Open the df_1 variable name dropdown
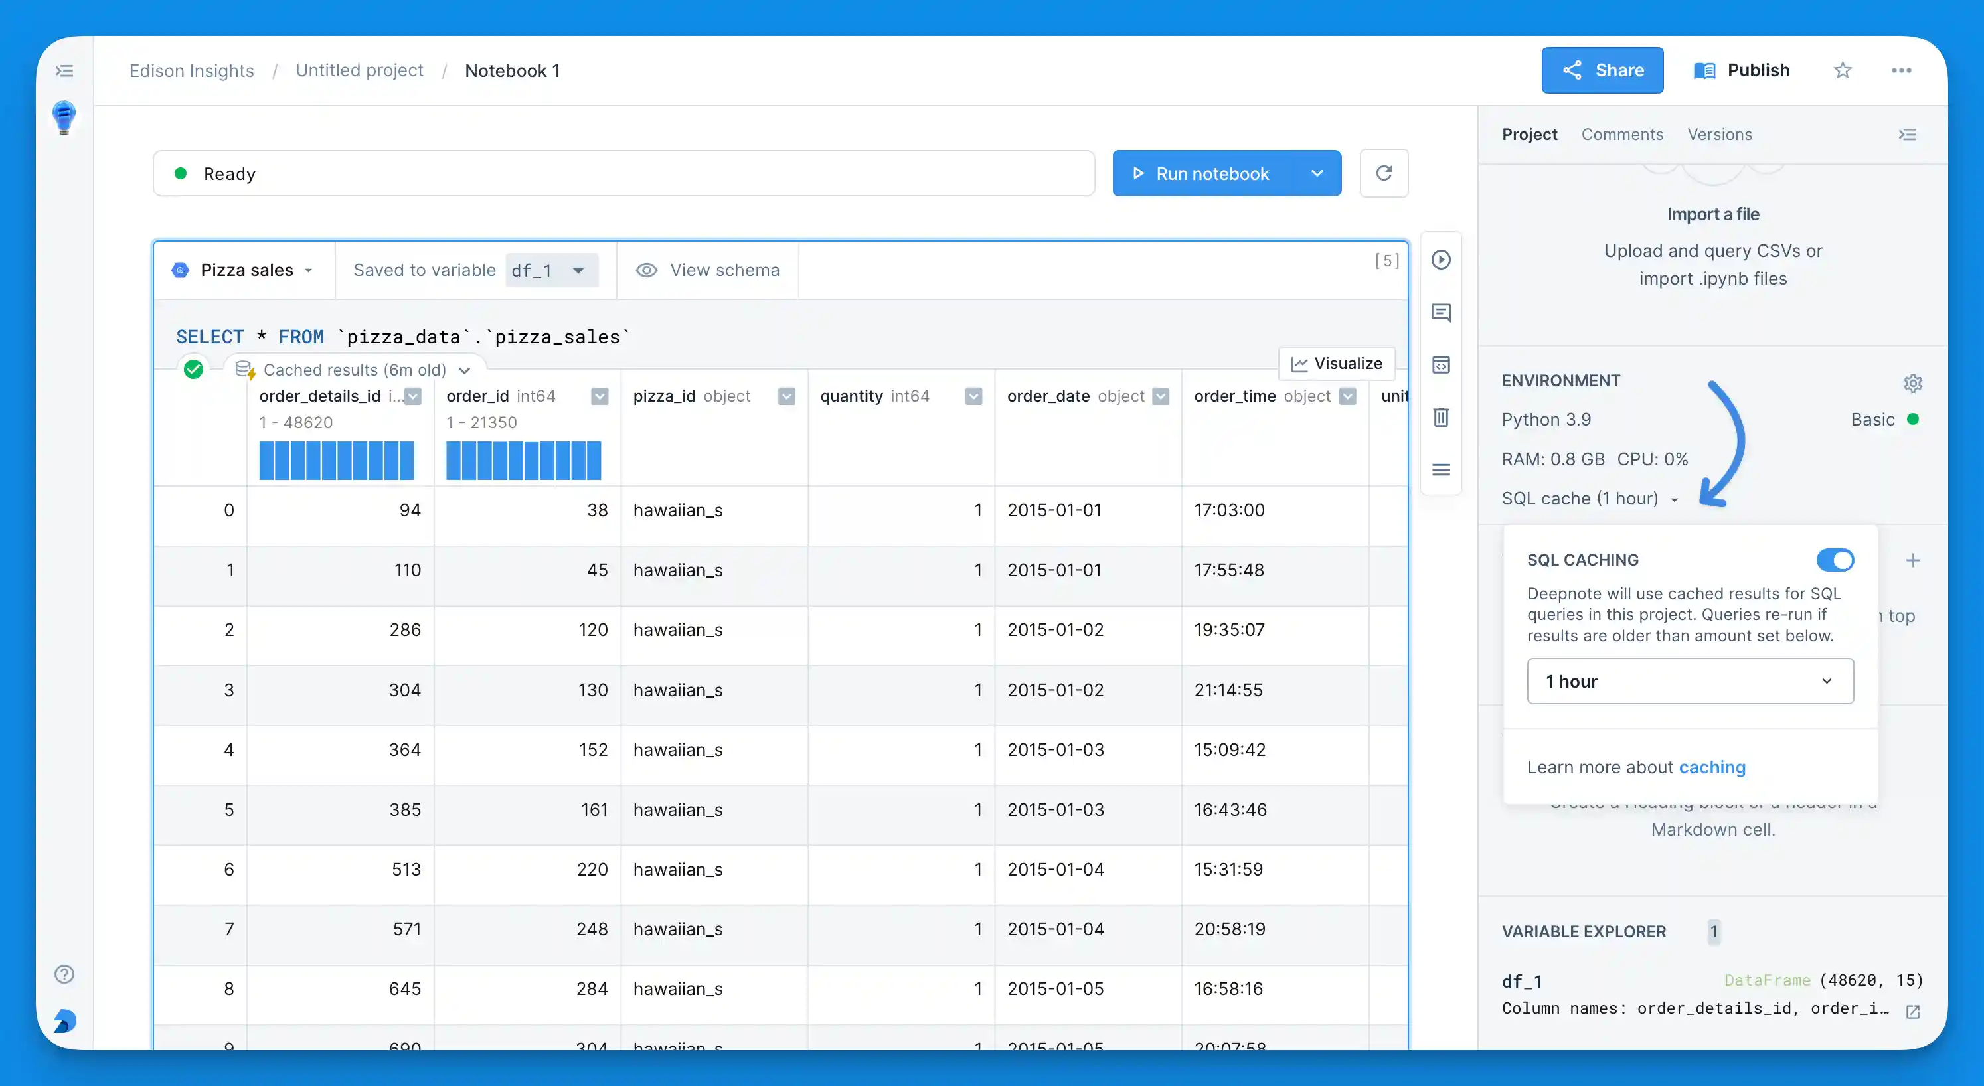This screenshot has width=1984, height=1086. coord(552,270)
